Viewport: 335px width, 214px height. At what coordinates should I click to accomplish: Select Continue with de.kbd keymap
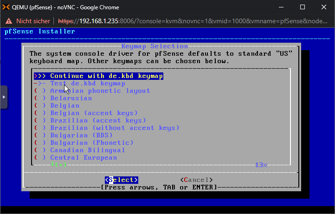(x=98, y=76)
